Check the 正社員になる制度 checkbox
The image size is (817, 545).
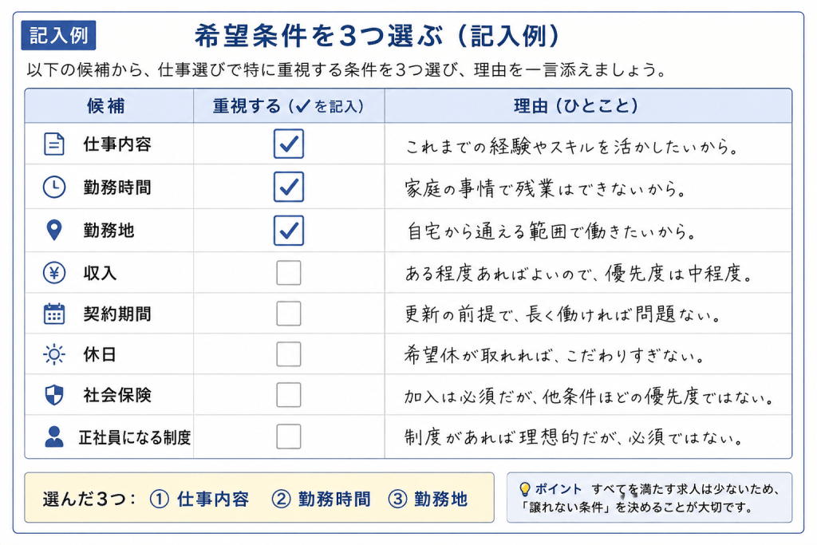pyautogui.click(x=289, y=436)
